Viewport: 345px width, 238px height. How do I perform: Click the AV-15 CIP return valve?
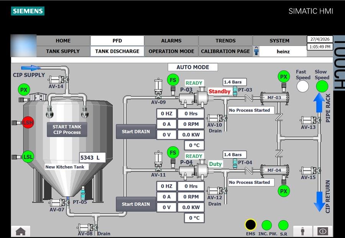310,170
